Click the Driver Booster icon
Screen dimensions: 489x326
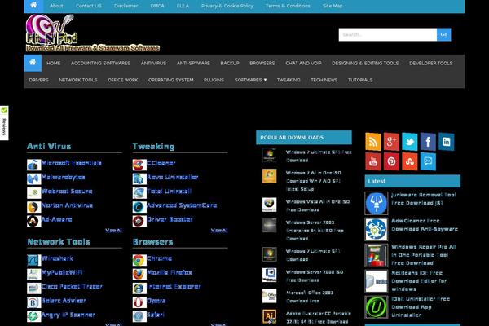[139, 221]
